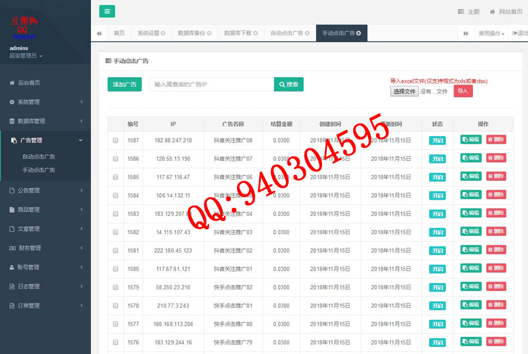Select 手动点击广告 in the sidebar submenu
528x354 pixels.
(x=39, y=170)
